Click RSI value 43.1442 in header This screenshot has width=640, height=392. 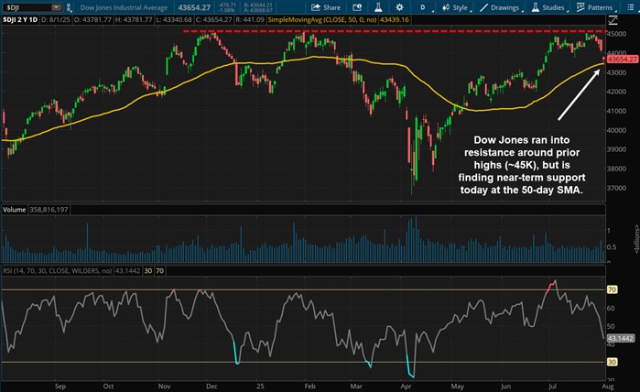128,271
